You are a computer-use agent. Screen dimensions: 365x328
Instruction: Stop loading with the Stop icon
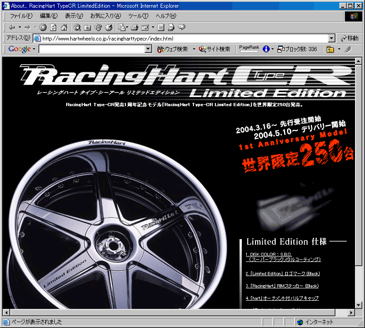pyautogui.click(x=43, y=27)
